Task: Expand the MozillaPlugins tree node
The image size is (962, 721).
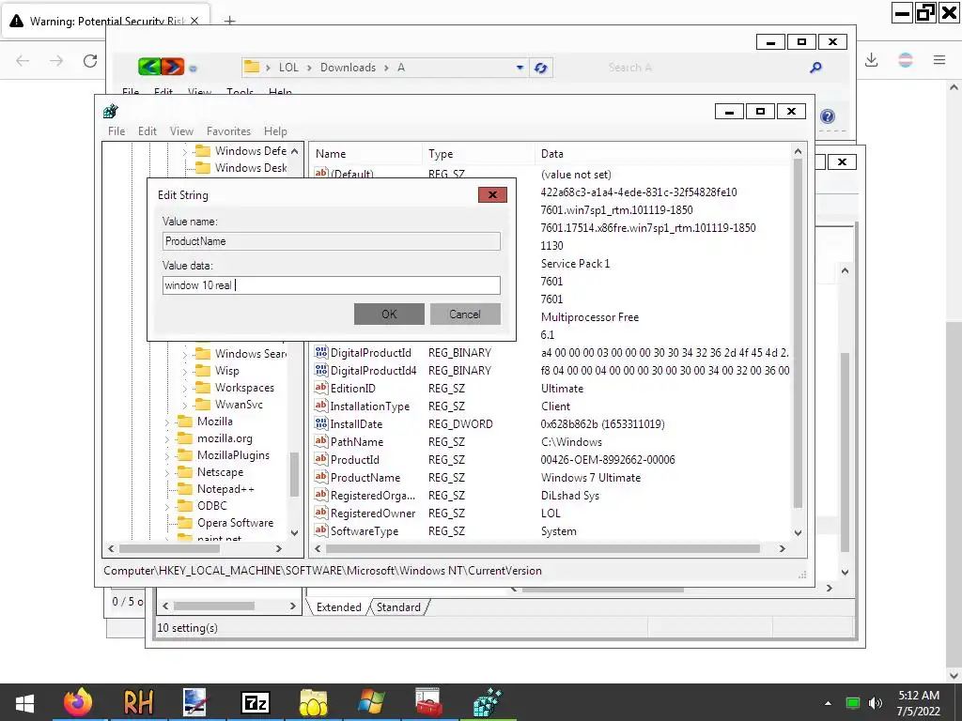Action: 167,455
